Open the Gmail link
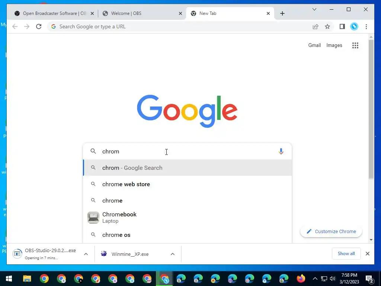The image size is (381, 286). [314, 45]
